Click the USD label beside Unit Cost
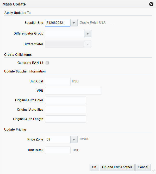The image size is (156, 174). pyautogui.click(x=75, y=81)
